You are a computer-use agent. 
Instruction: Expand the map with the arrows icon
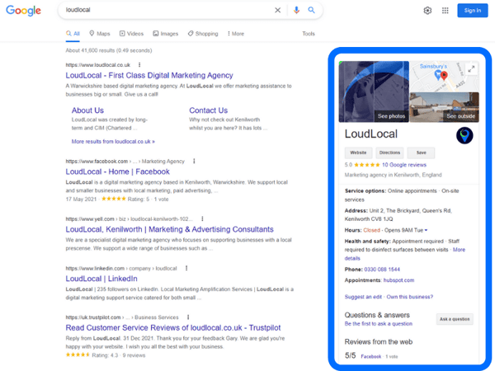click(471, 68)
